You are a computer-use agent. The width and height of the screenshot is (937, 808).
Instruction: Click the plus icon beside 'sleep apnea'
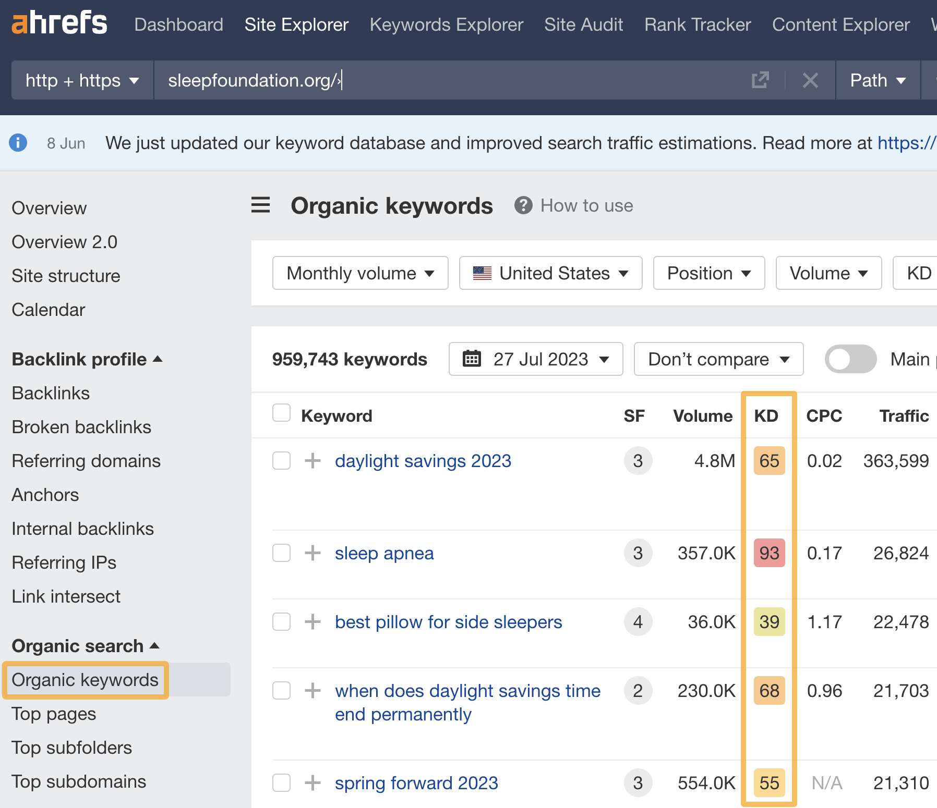[x=312, y=553]
